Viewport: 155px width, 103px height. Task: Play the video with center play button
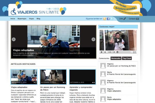point(118,40)
